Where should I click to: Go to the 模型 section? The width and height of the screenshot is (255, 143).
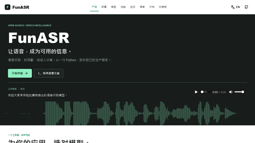click(114, 7)
